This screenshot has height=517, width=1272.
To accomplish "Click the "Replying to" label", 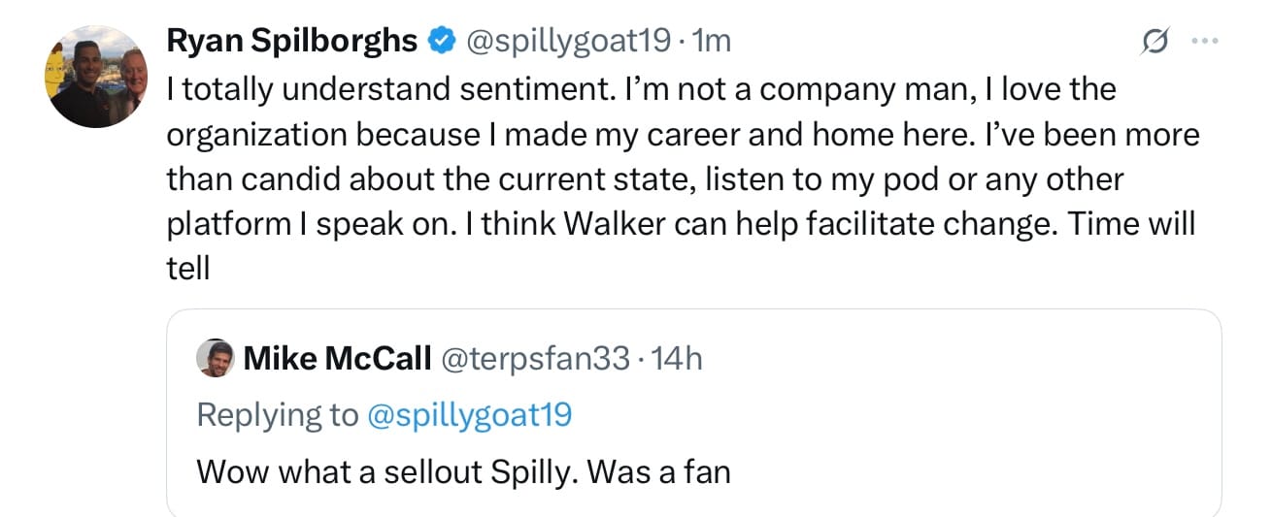I will click(277, 415).
